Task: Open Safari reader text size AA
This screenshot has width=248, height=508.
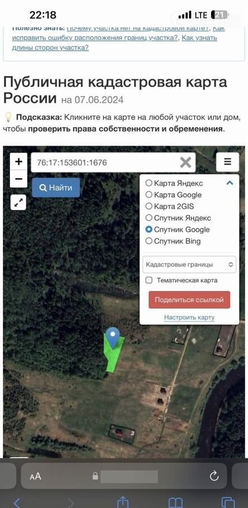Action: 35,476
